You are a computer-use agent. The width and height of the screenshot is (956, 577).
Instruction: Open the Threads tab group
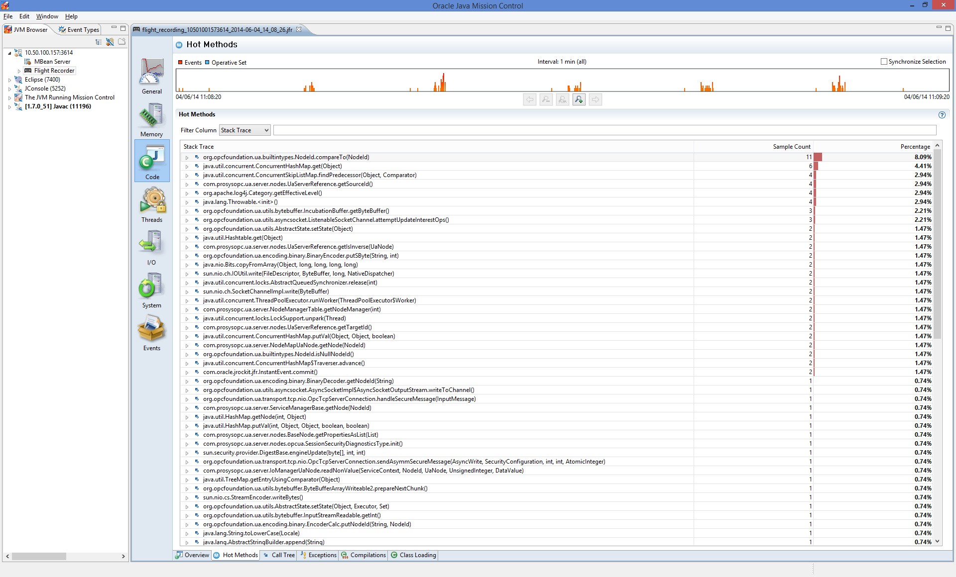pos(152,204)
